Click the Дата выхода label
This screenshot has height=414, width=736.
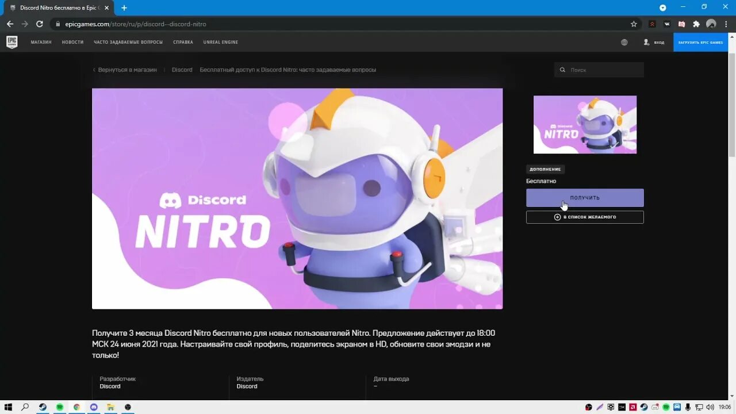(x=391, y=379)
